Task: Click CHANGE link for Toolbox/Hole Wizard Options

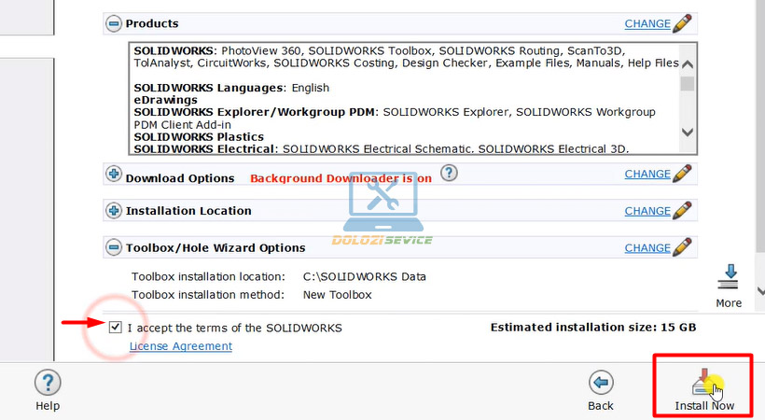Action: tap(647, 248)
